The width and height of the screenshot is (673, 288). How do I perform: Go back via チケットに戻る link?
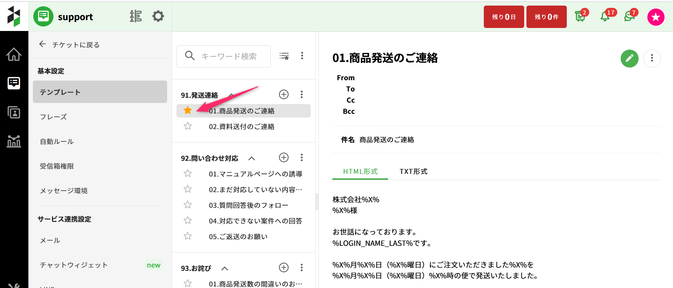click(x=69, y=45)
